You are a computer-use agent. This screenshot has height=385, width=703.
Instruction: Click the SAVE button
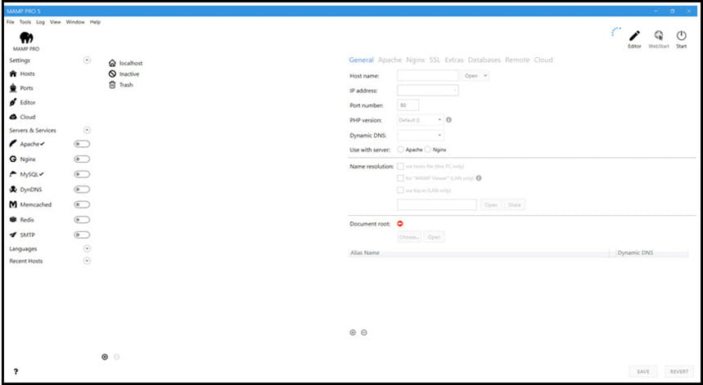pyautogui.click(x=642, y=371)
